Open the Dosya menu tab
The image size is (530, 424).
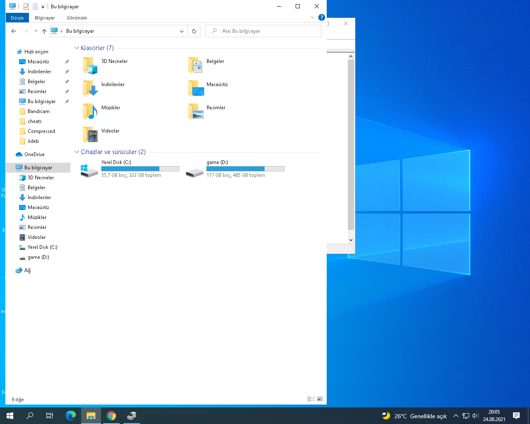[x=17, y=18]
